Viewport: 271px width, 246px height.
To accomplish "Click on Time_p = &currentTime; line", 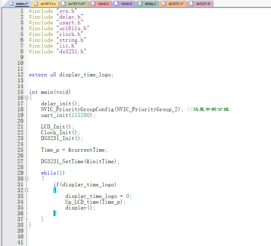I will [x=74, y=150].
